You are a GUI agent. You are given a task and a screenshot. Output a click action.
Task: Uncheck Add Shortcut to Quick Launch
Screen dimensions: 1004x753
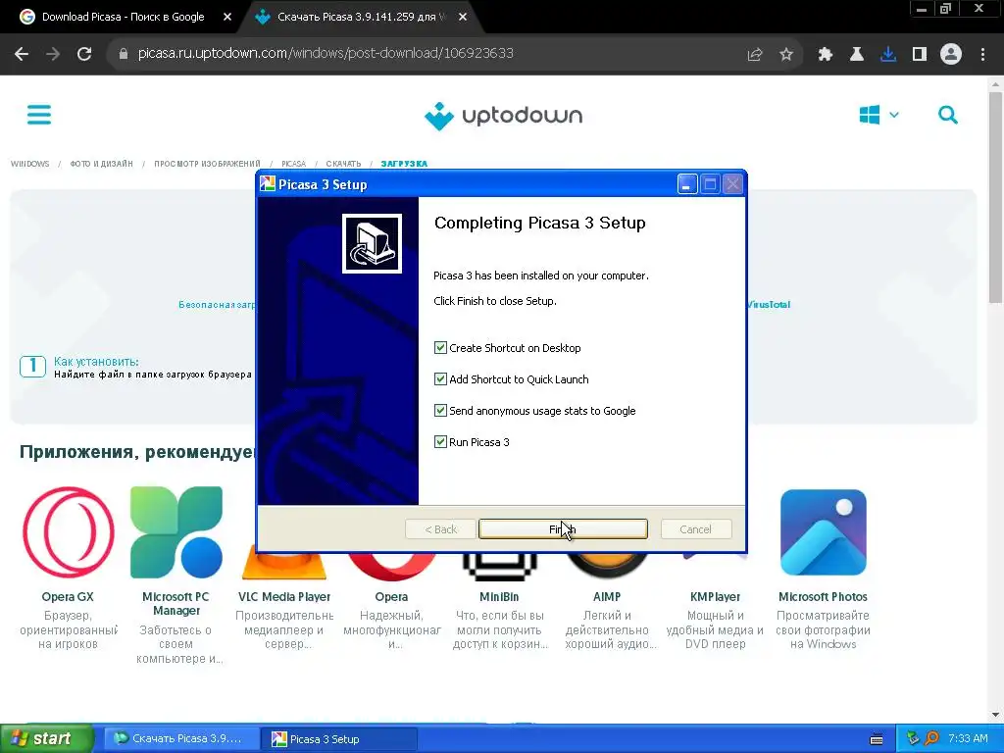pyautogui.click(x=440, y=379)
